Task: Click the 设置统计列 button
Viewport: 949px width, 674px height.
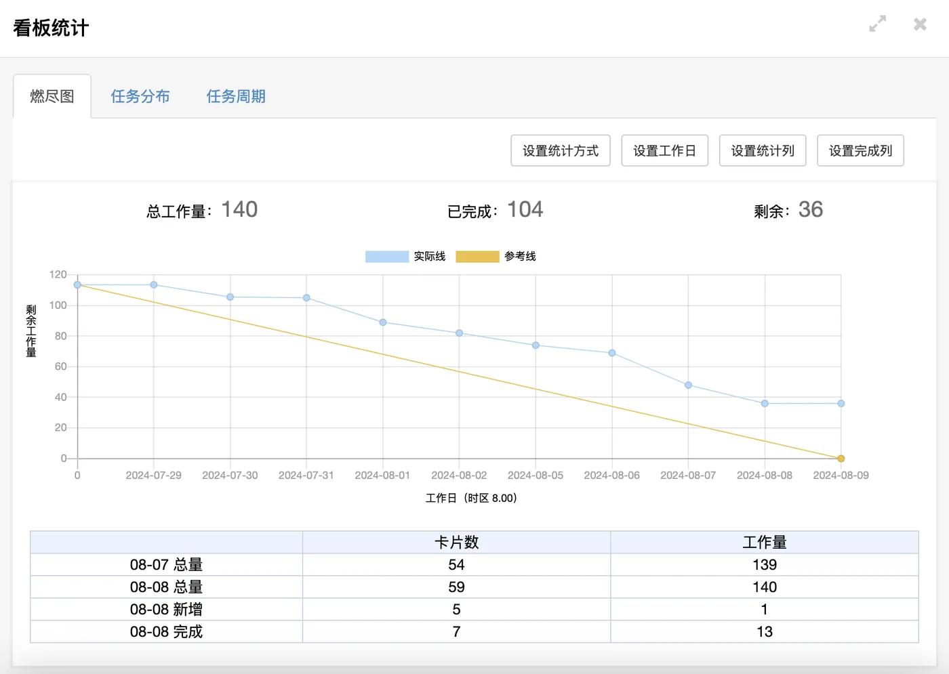Action: click(763, 150)
